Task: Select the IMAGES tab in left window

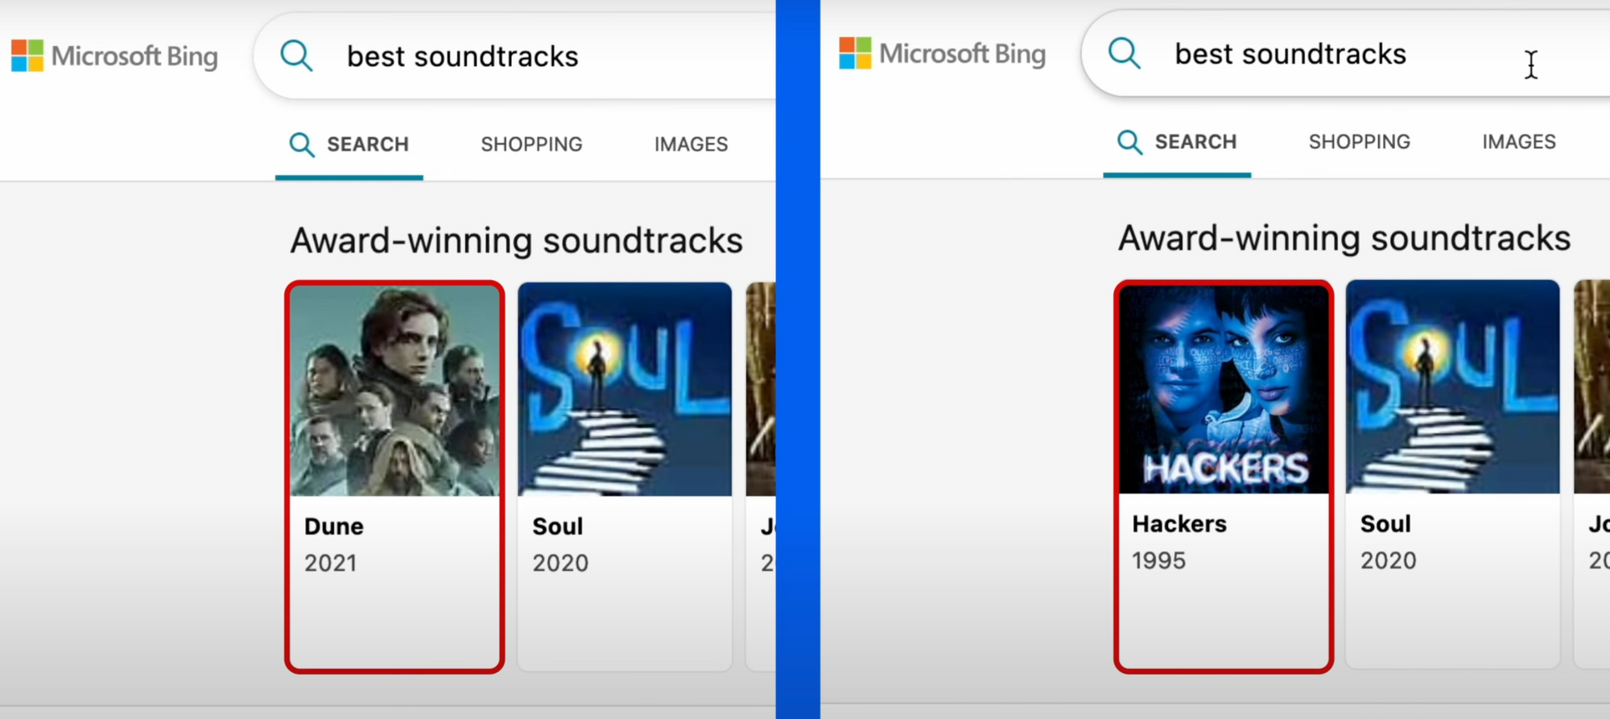Action: tap(691, 144)
